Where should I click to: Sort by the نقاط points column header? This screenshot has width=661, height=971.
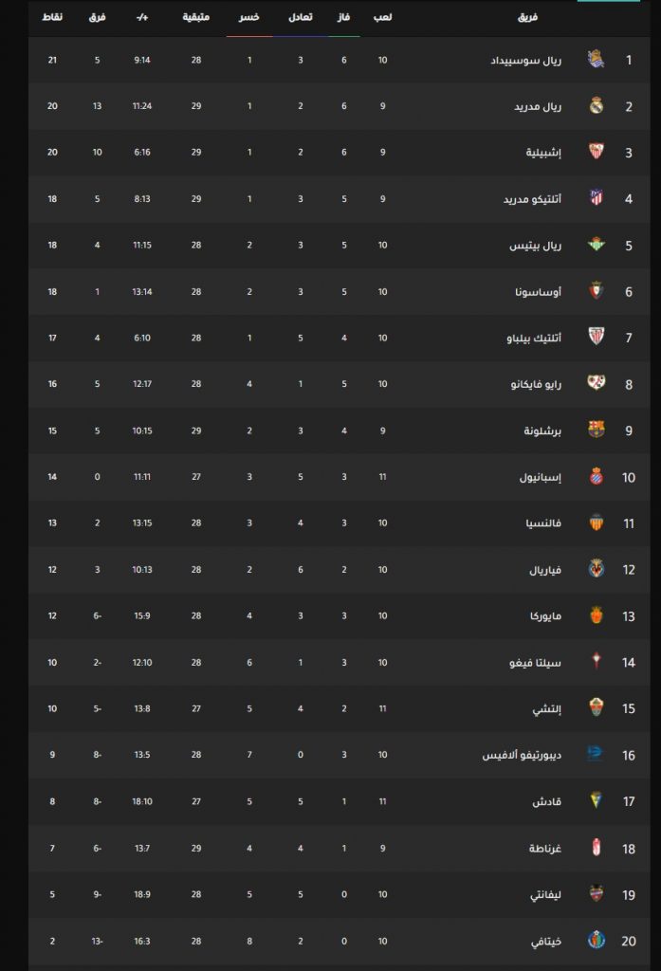(52, 17)
